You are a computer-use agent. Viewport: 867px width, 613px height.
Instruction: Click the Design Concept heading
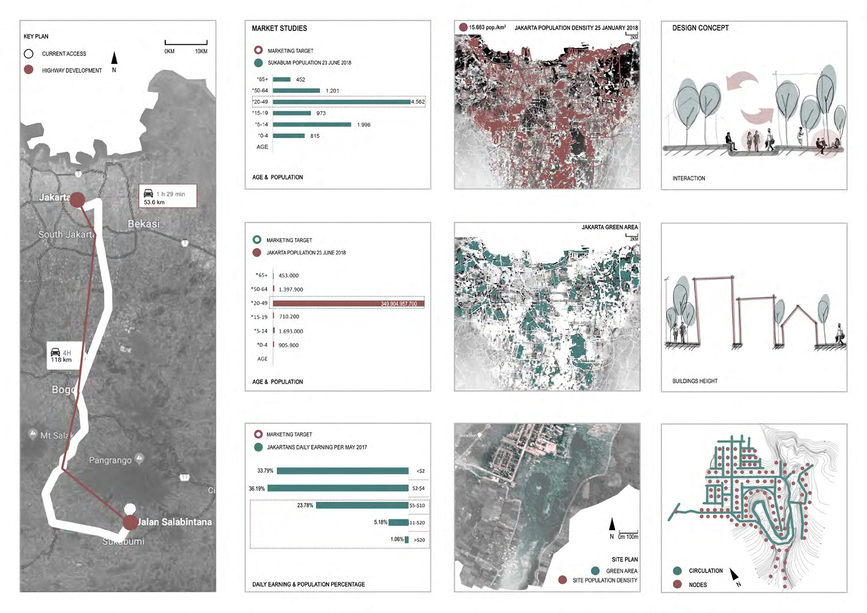(x=700, y=28)
